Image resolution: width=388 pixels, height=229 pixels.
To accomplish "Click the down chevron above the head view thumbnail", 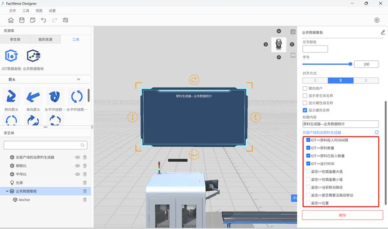I will point(279,31).
